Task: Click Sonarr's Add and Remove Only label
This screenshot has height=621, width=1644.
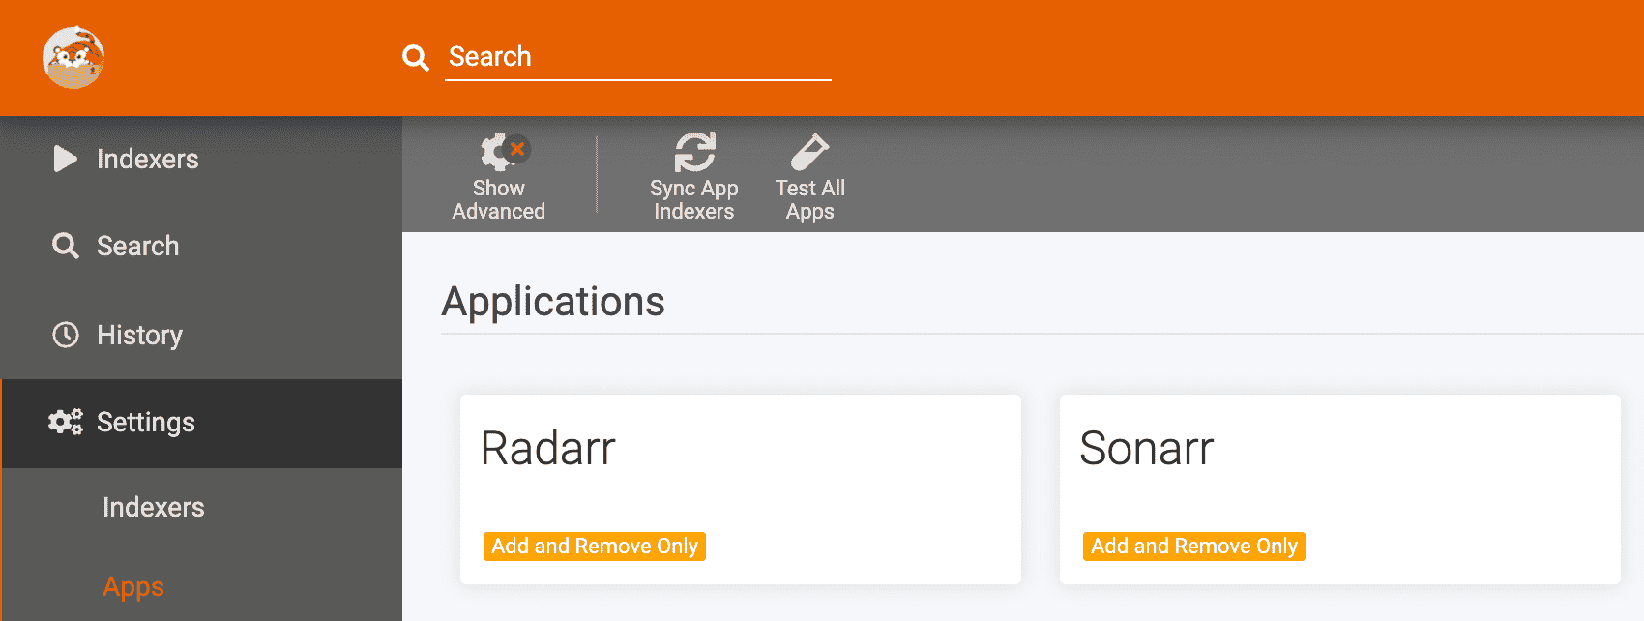Action: 1194,547
